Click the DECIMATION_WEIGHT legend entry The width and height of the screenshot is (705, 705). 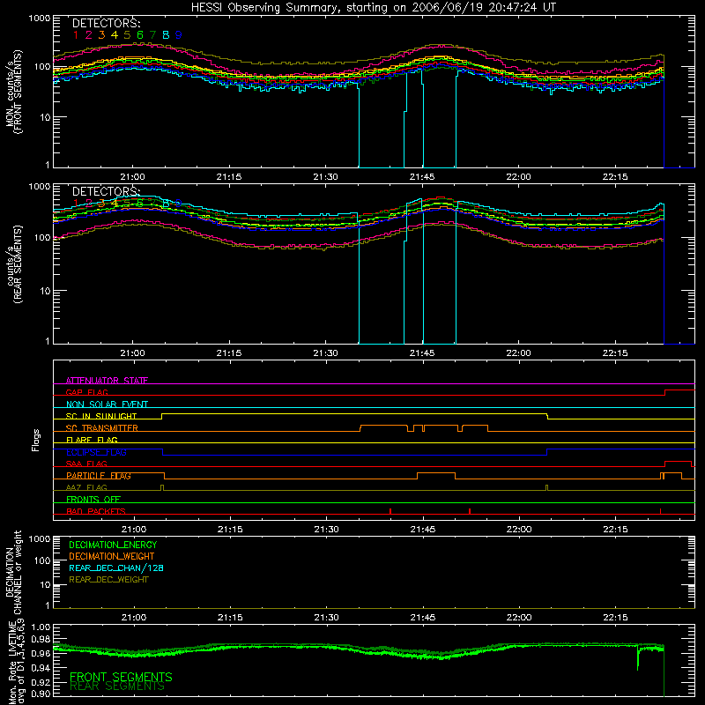(112, 556)
